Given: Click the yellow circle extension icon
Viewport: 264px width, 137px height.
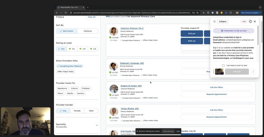Looking at the screenshot, I should tap(222, 13).
